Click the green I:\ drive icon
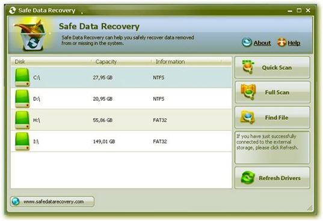Screen dimensions: 323x221 [22, 142]
